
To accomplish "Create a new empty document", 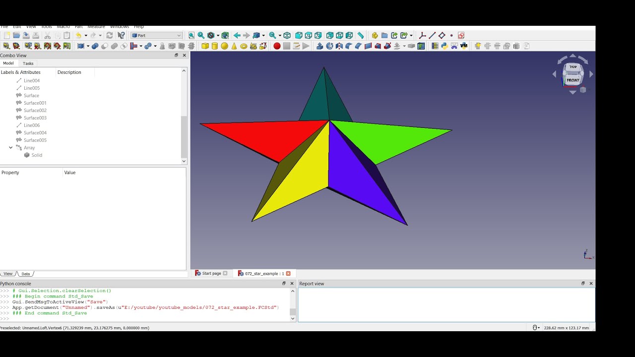I will point(6,35).
